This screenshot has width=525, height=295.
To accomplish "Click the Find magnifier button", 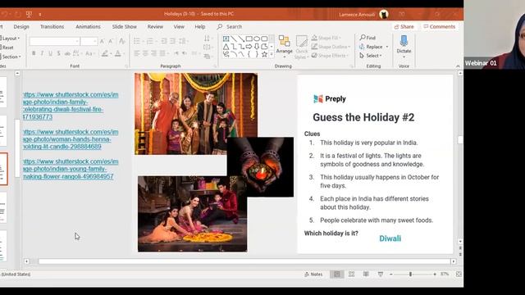I will click(x=367, y=38).
